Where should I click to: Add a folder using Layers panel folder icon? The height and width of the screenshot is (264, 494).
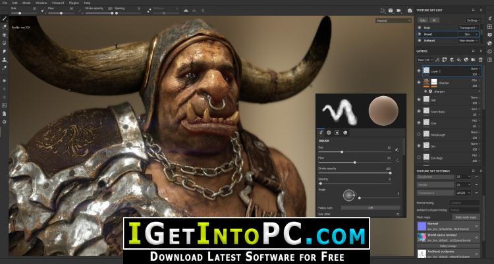coord(474,59)
